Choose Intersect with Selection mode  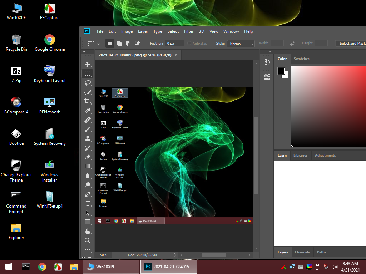coord(138,43)
